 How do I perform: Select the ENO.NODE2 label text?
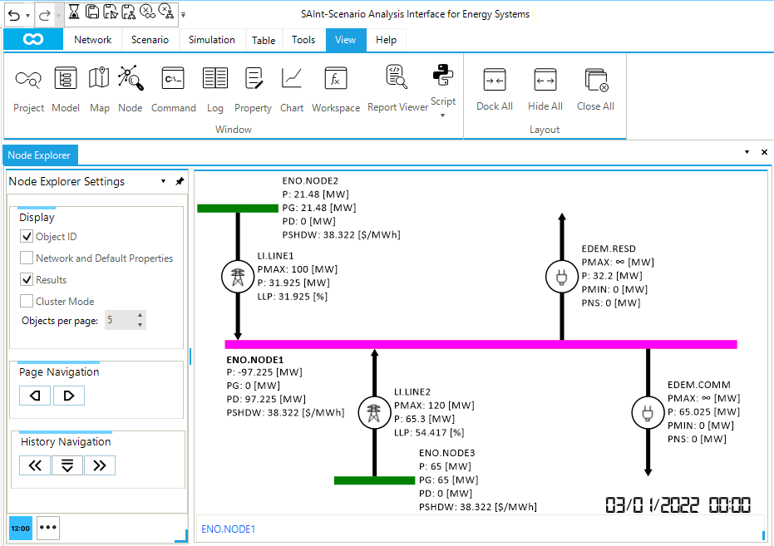point(310,181)
